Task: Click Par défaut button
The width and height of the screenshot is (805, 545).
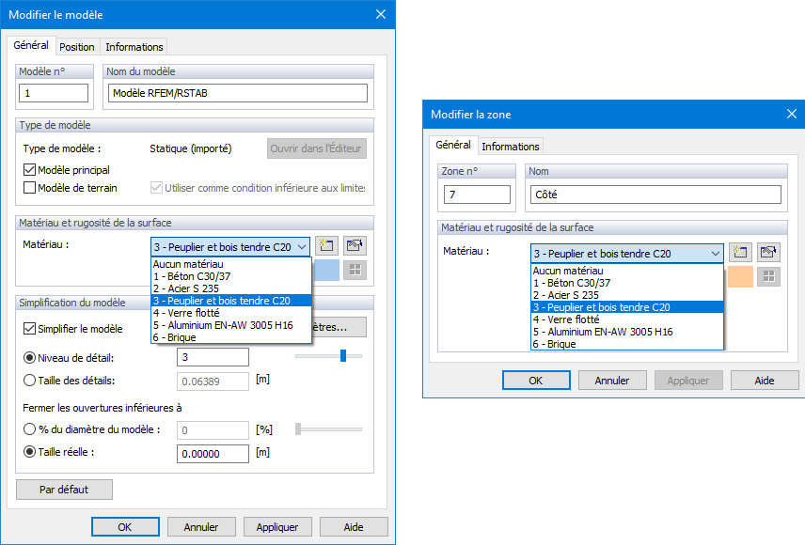Action: 64,490
